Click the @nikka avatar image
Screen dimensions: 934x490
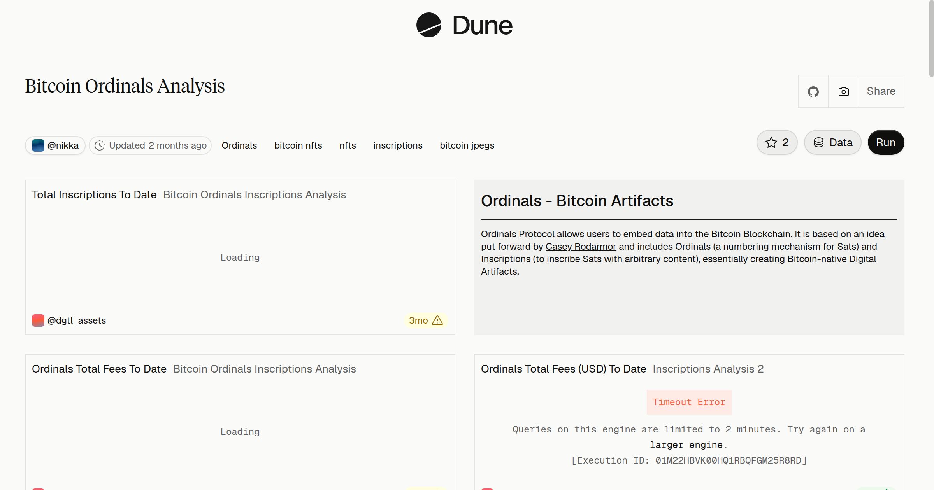[38, 145]
